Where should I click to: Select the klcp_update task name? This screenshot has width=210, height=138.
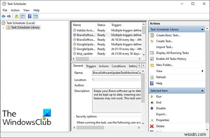click(85, 54)
